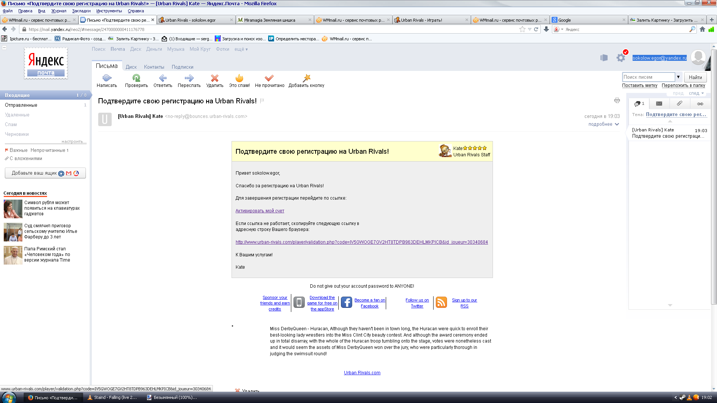
Task: Click the Активировать мой счет link
Action: [260, 211]
